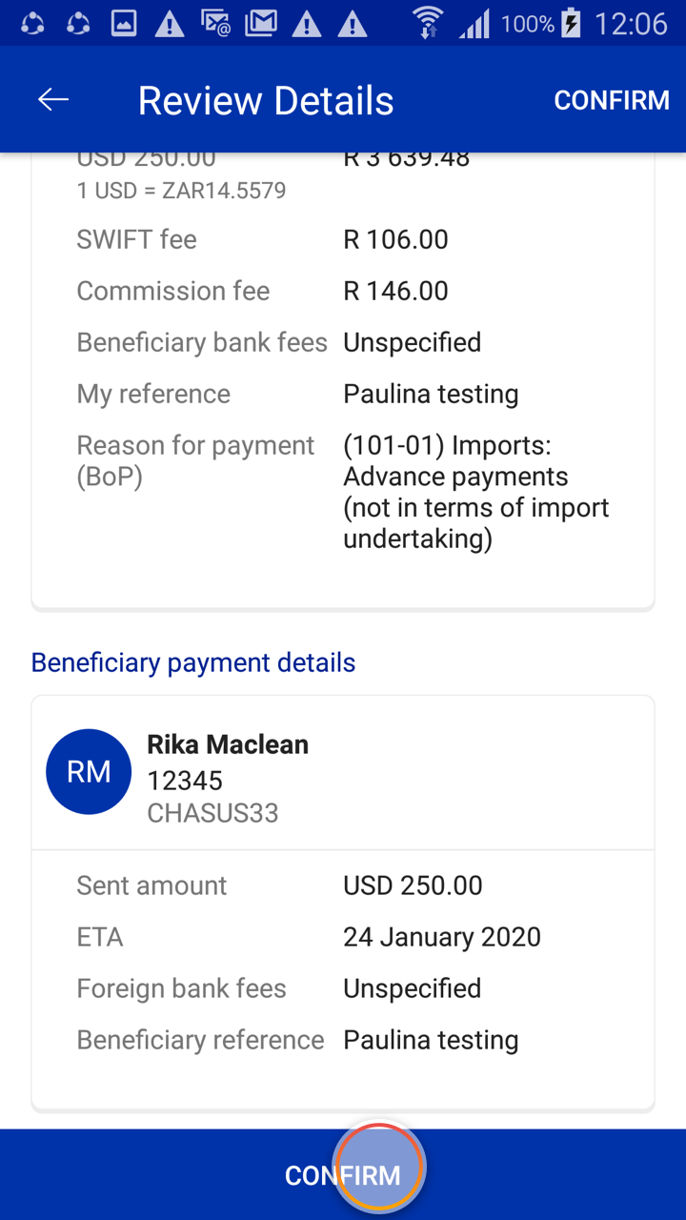Tap the ETA date 24 January 2020

441,937
